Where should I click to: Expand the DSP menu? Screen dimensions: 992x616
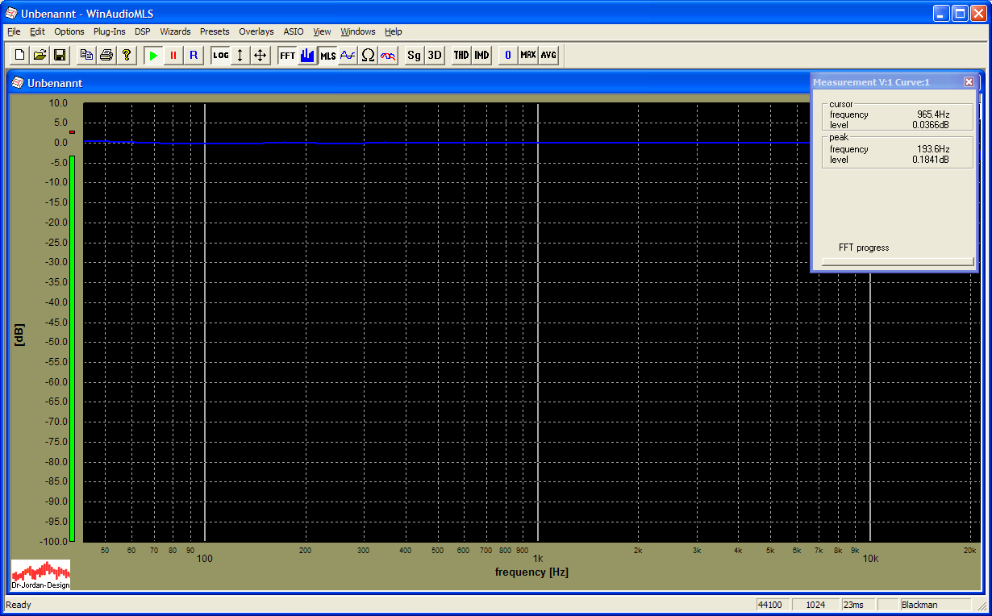142,31
